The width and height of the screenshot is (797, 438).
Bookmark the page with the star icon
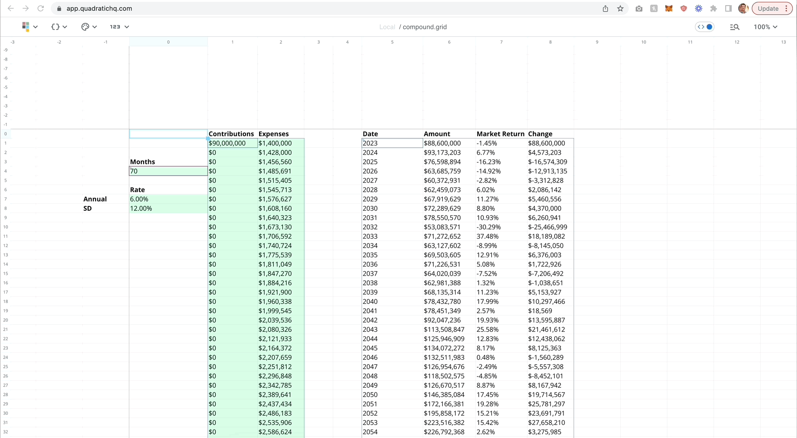[x=620, y=8]
